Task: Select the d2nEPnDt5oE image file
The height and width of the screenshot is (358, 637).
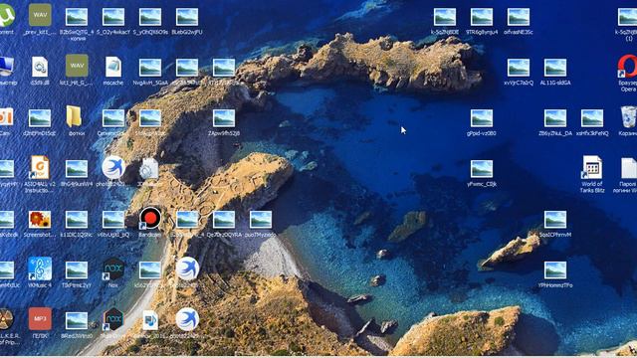Action: [x=40, y=119]
